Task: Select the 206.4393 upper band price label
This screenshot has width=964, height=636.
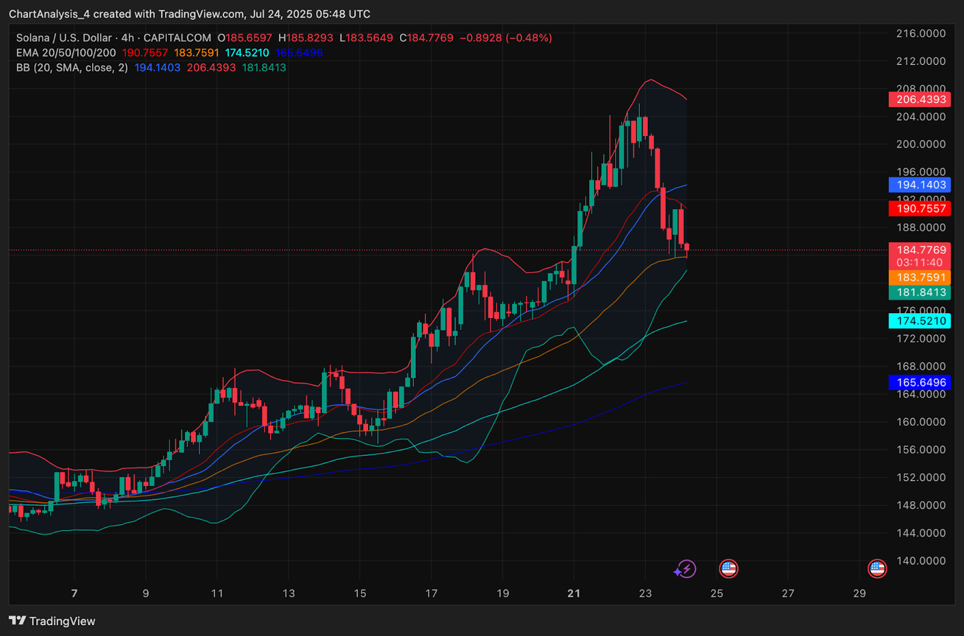Action: [x=919, y=99]
